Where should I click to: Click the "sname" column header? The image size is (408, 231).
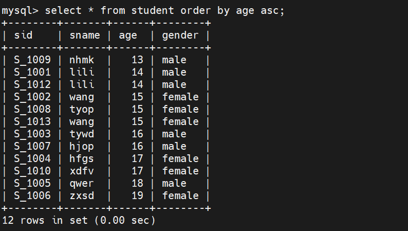coord(85,35)
